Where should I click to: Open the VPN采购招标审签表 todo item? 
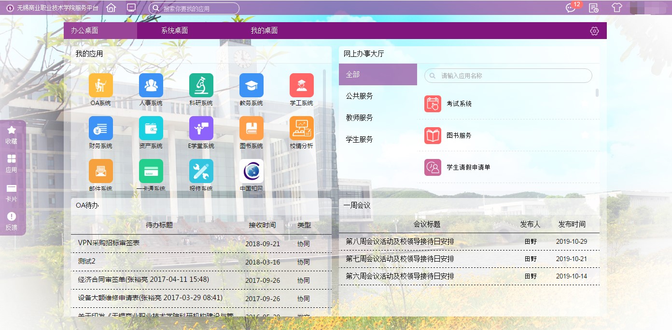(x=109, y=243)
